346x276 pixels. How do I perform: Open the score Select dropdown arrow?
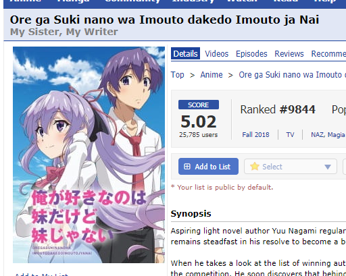coord(328,167)
